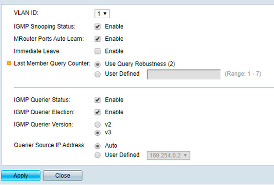Screen dimensions: 274x185
Task: Choose User Defined for Last Member Query Counter
Action: click(98, 74)
